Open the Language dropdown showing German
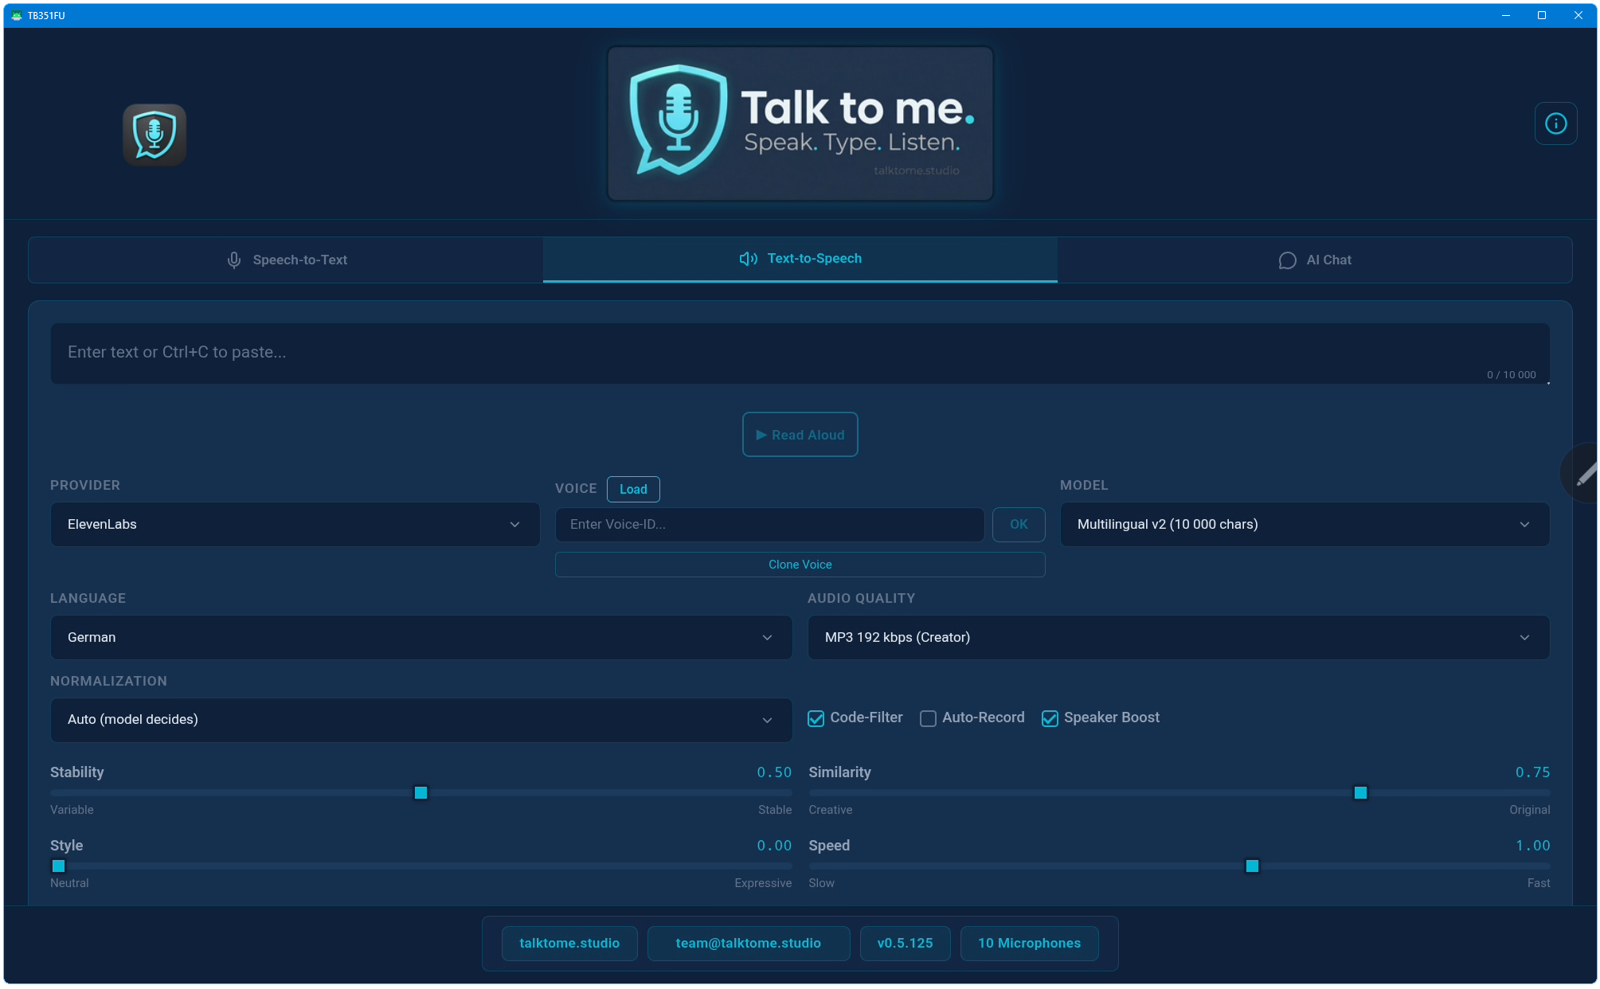1600x989 pixels. tap(421, 637)
